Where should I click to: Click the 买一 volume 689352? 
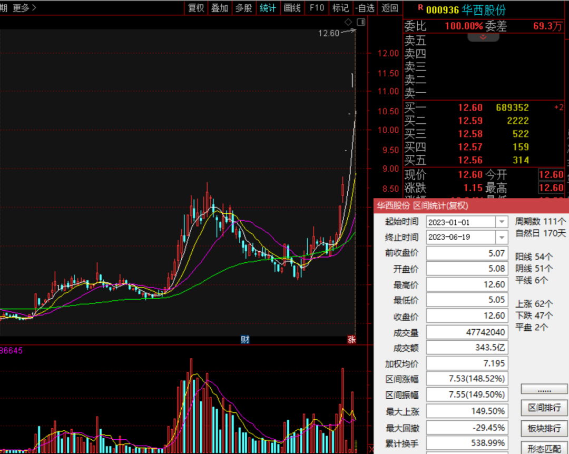click(513, 107)
